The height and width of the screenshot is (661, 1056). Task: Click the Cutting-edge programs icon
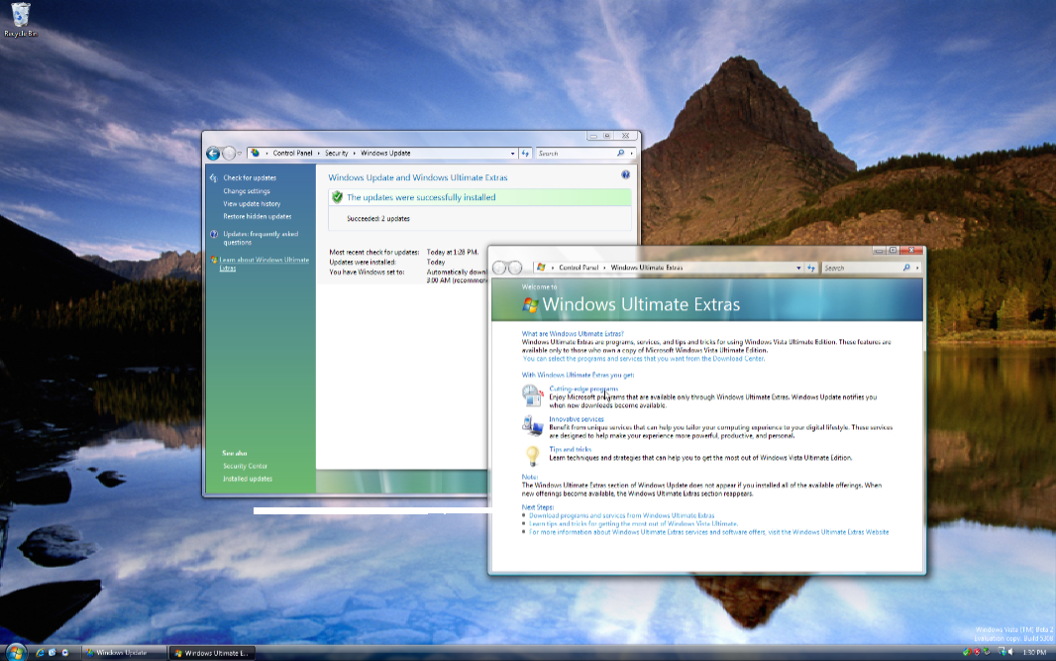(x=532, y=395)
